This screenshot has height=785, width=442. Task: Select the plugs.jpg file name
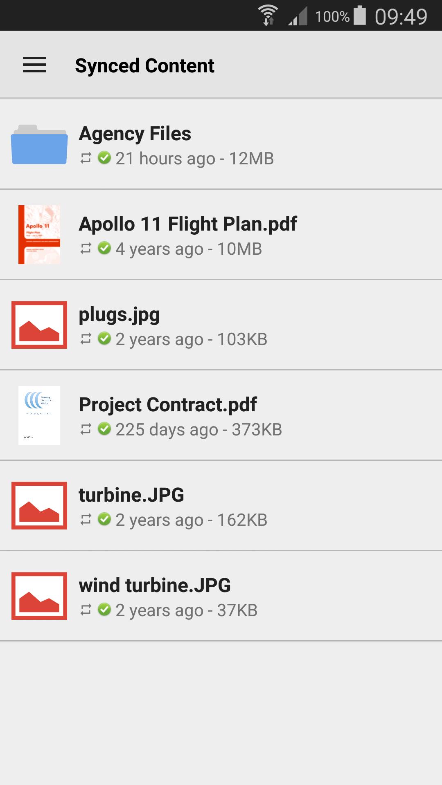click(119, 315)
